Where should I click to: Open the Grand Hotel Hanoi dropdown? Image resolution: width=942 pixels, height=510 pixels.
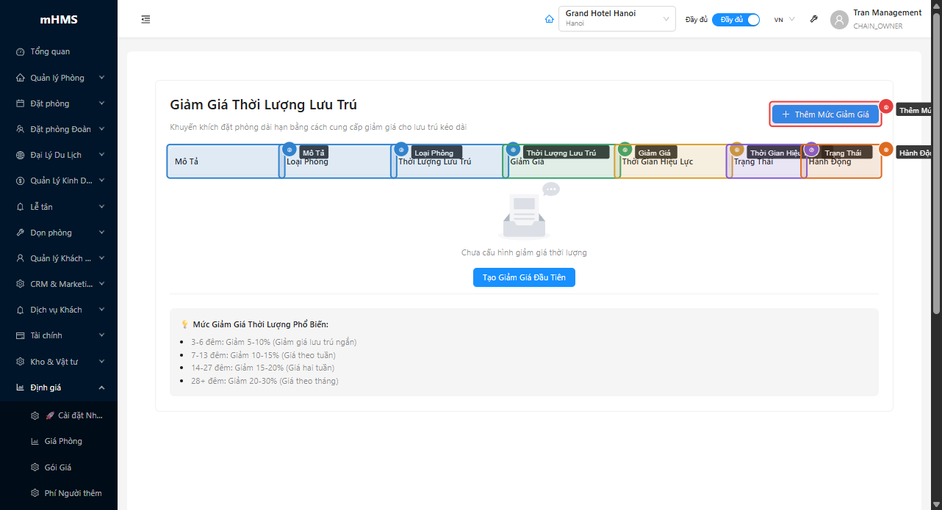616,19
